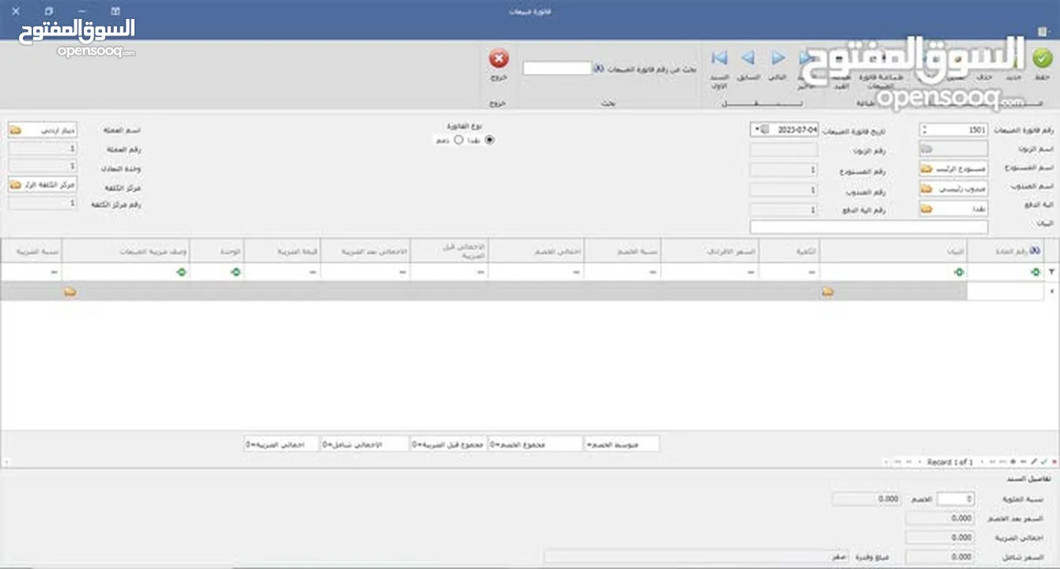This screenshot has width=1060, height=569.
Task: Click green filter icon under sales tax description column
Action: pos(181,272)
